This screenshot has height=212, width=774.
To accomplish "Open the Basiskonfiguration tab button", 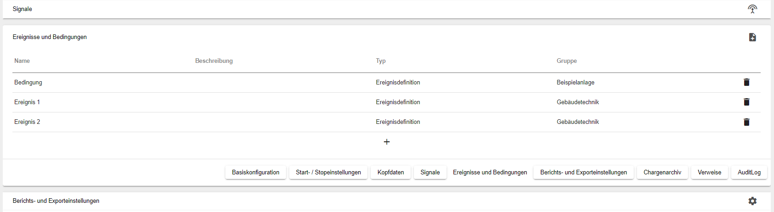I will (256, 173).
